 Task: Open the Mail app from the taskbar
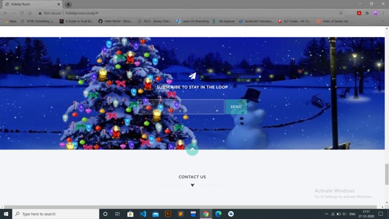(x=155, y=214)
